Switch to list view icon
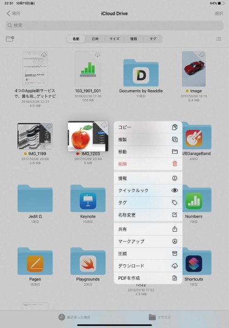The image size is (229, 328). coord(219,39)
